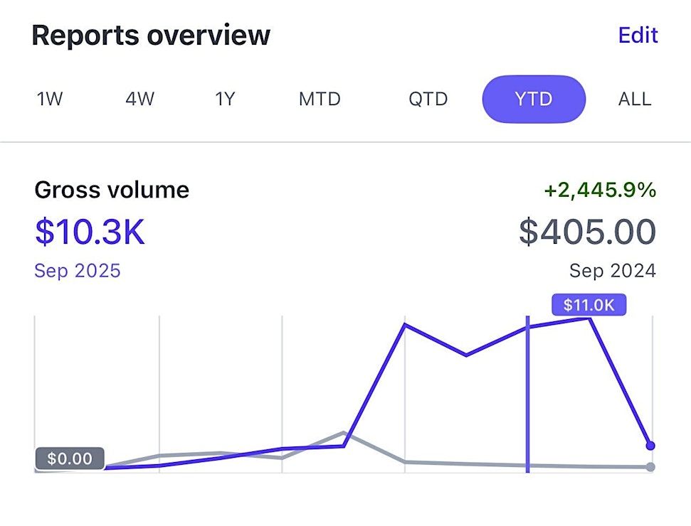Select the MTD range tab
The width and height of the screenshot is (691, 526).
coord(320,99)
